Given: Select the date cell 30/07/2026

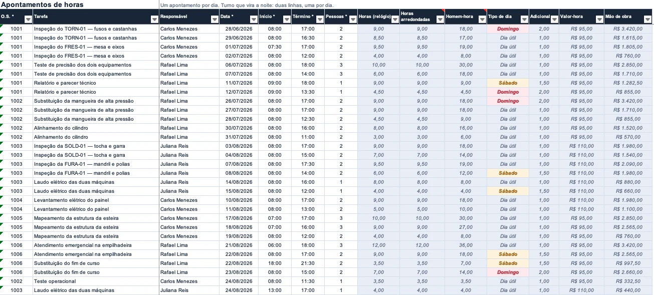Looking at the screenshot, I should 239,128.
